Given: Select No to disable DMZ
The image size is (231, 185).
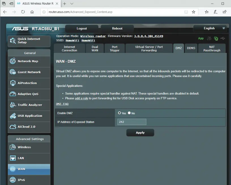Looking at the screenshot, I should 129,113.
